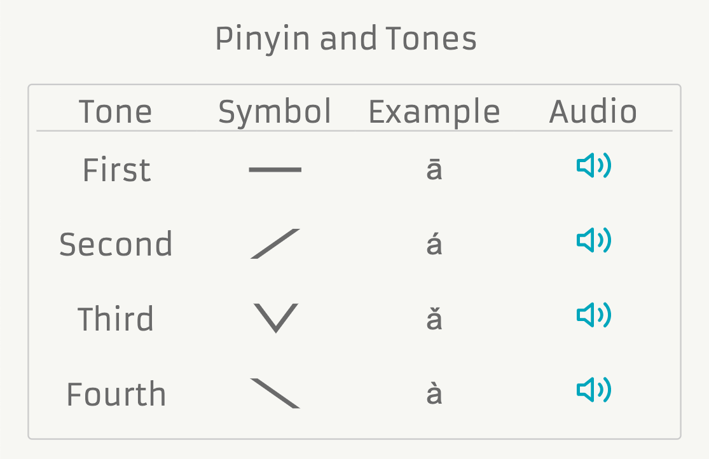Click the "Pinyin and Tones" title
This screenshot has width=709, height=459.
pos(346,39)
